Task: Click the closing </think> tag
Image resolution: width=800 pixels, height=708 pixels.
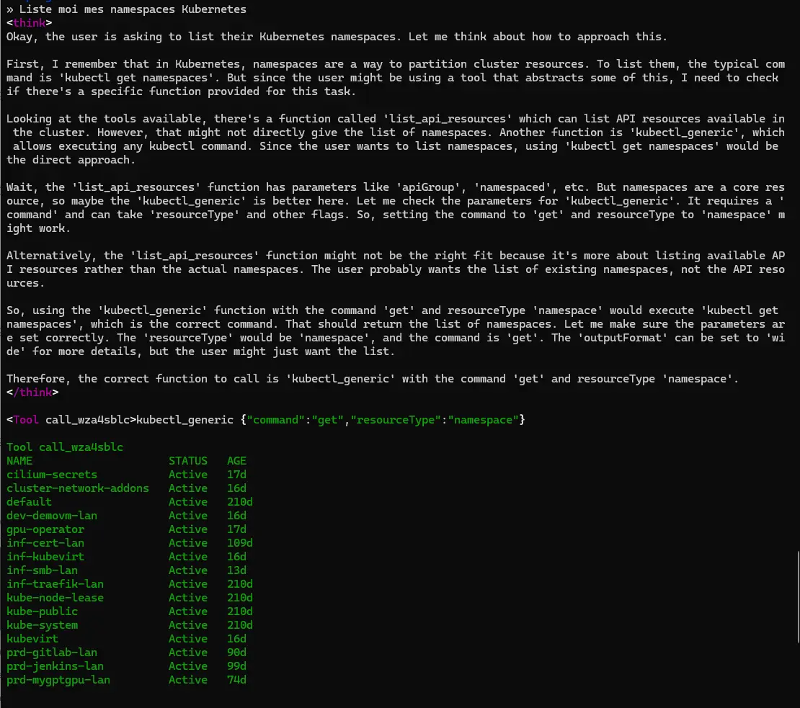Action: point(32,393)
